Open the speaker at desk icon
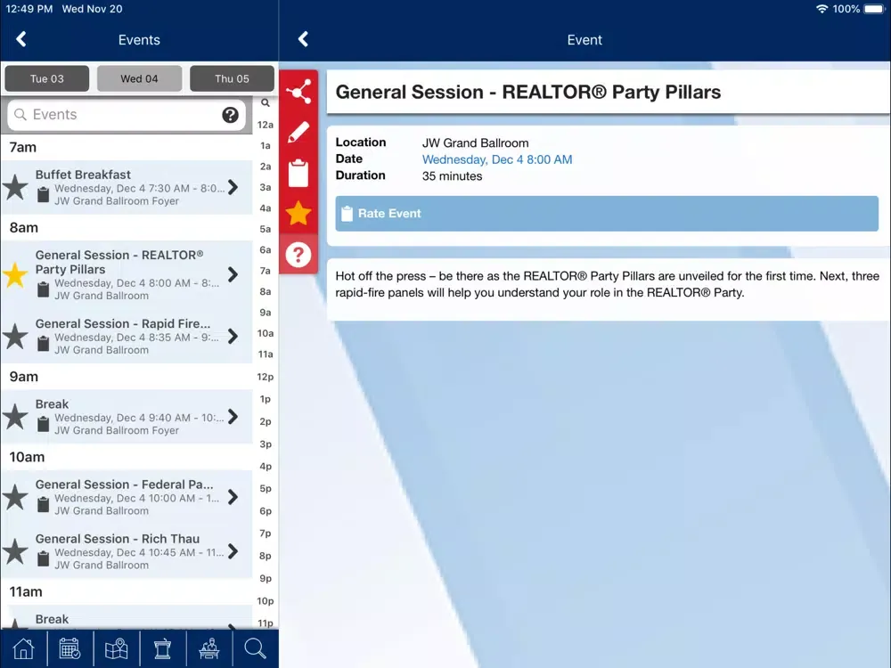Image resolution: width=891 pixels, height=668 pixels. [209, 648]
